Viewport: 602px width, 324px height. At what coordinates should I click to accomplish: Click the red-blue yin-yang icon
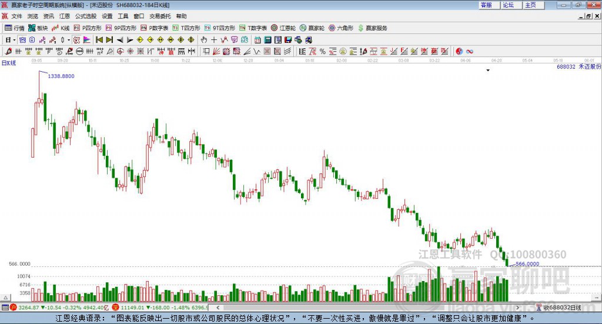459,51
